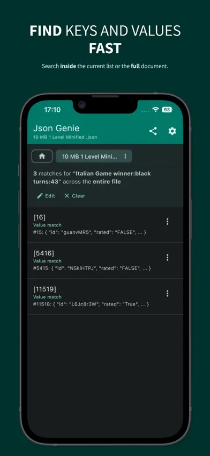
Task: Open more options for result [5416]
Action: pos(167,258)
